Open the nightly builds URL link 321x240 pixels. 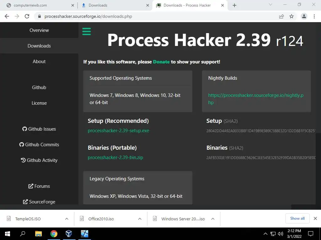click(256, 99)
